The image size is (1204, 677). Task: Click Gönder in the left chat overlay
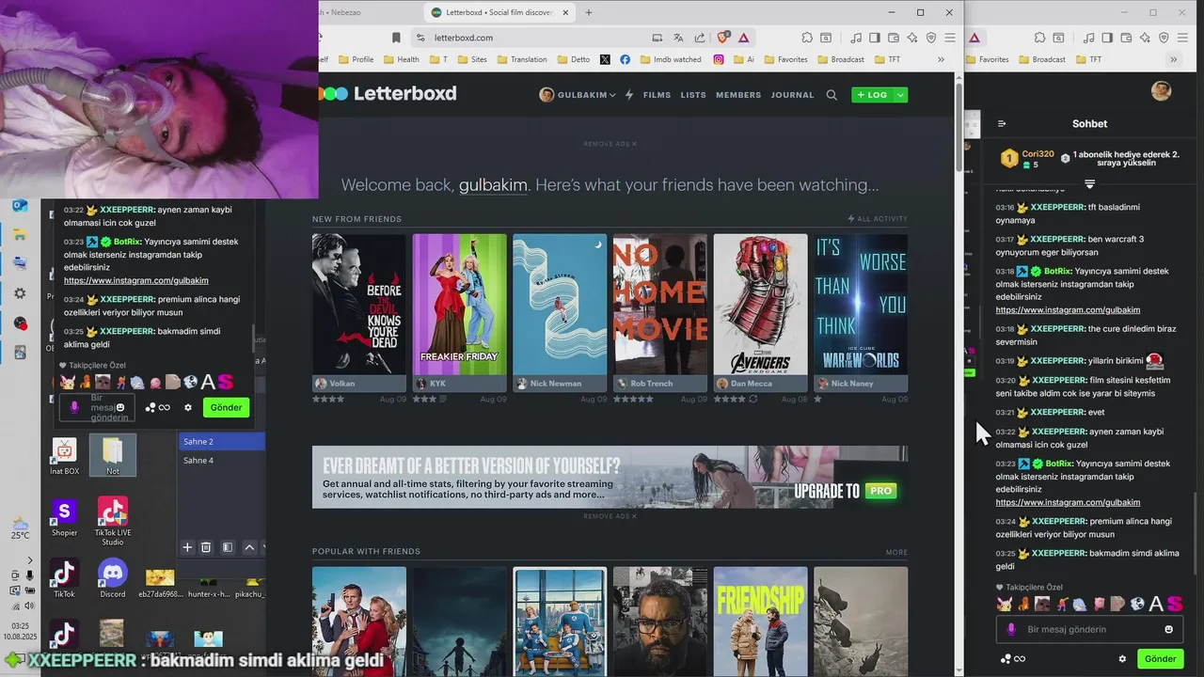point(227,407)
